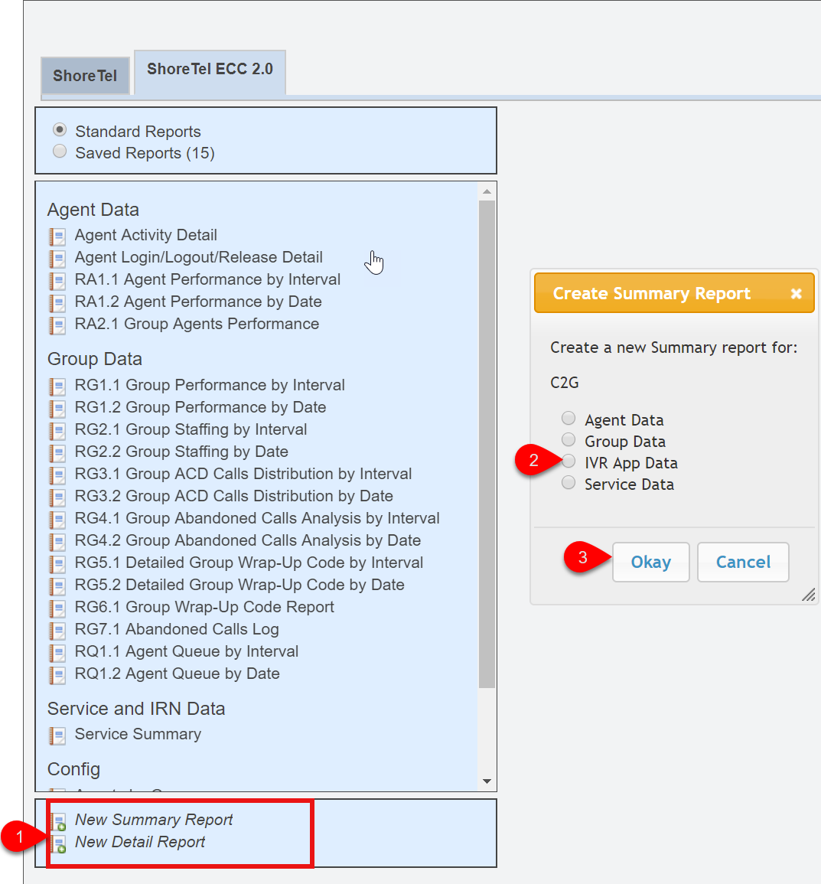Switch to the ShoreTel tab
Screen dimensions: 821x884
coord(85,76)
